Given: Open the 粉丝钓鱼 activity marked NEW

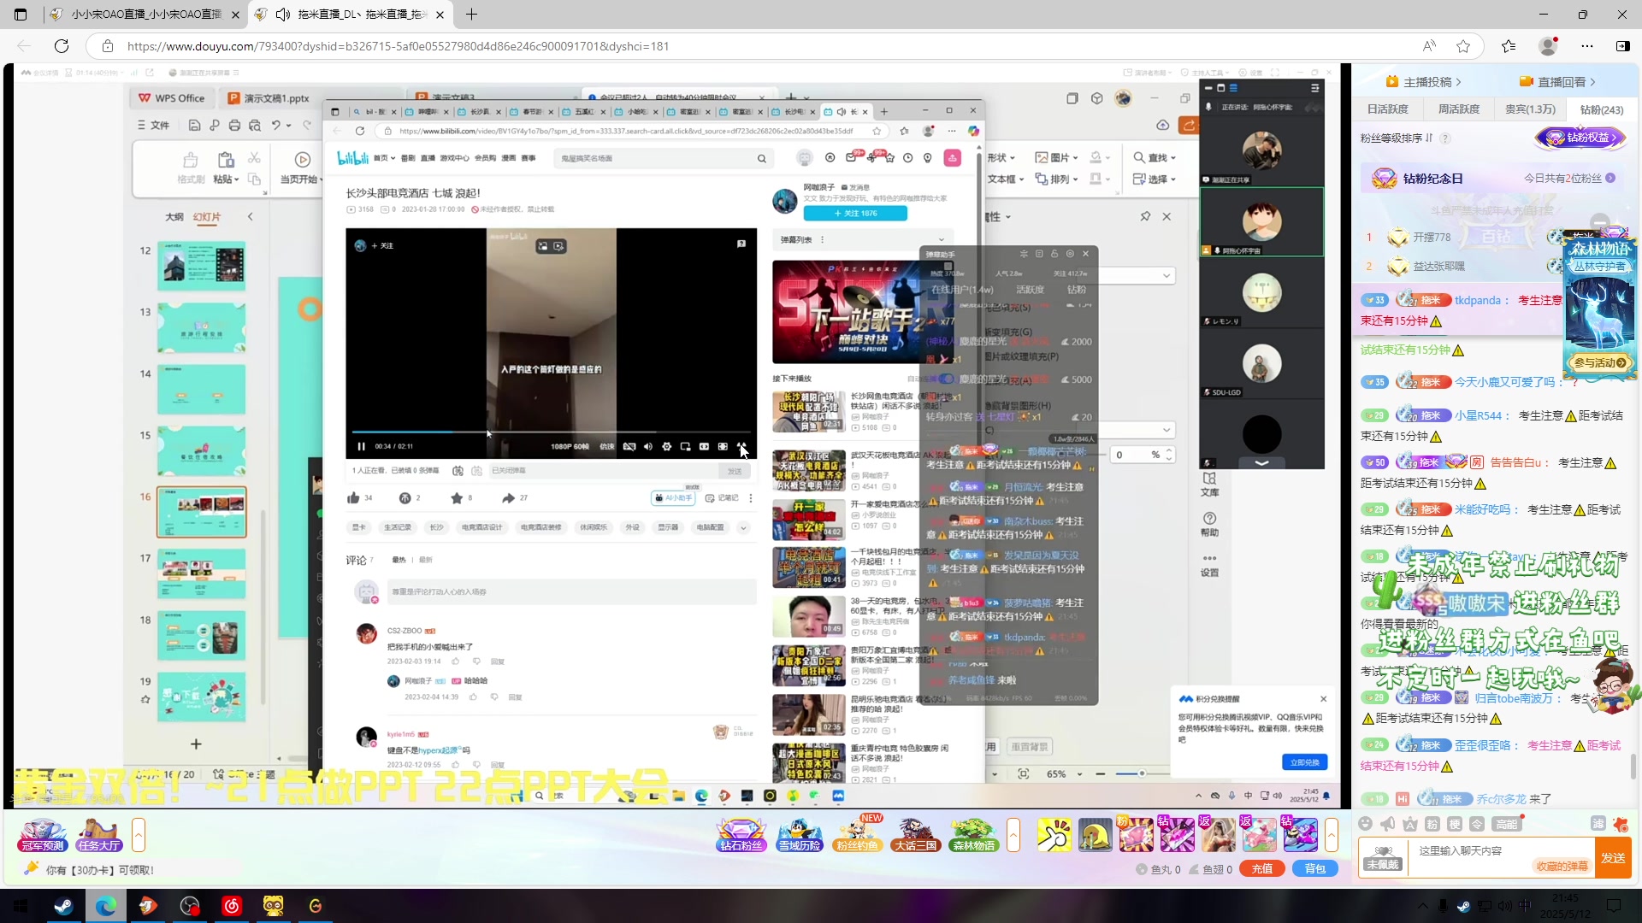Looking at the screenshot, I should point(858,835).
